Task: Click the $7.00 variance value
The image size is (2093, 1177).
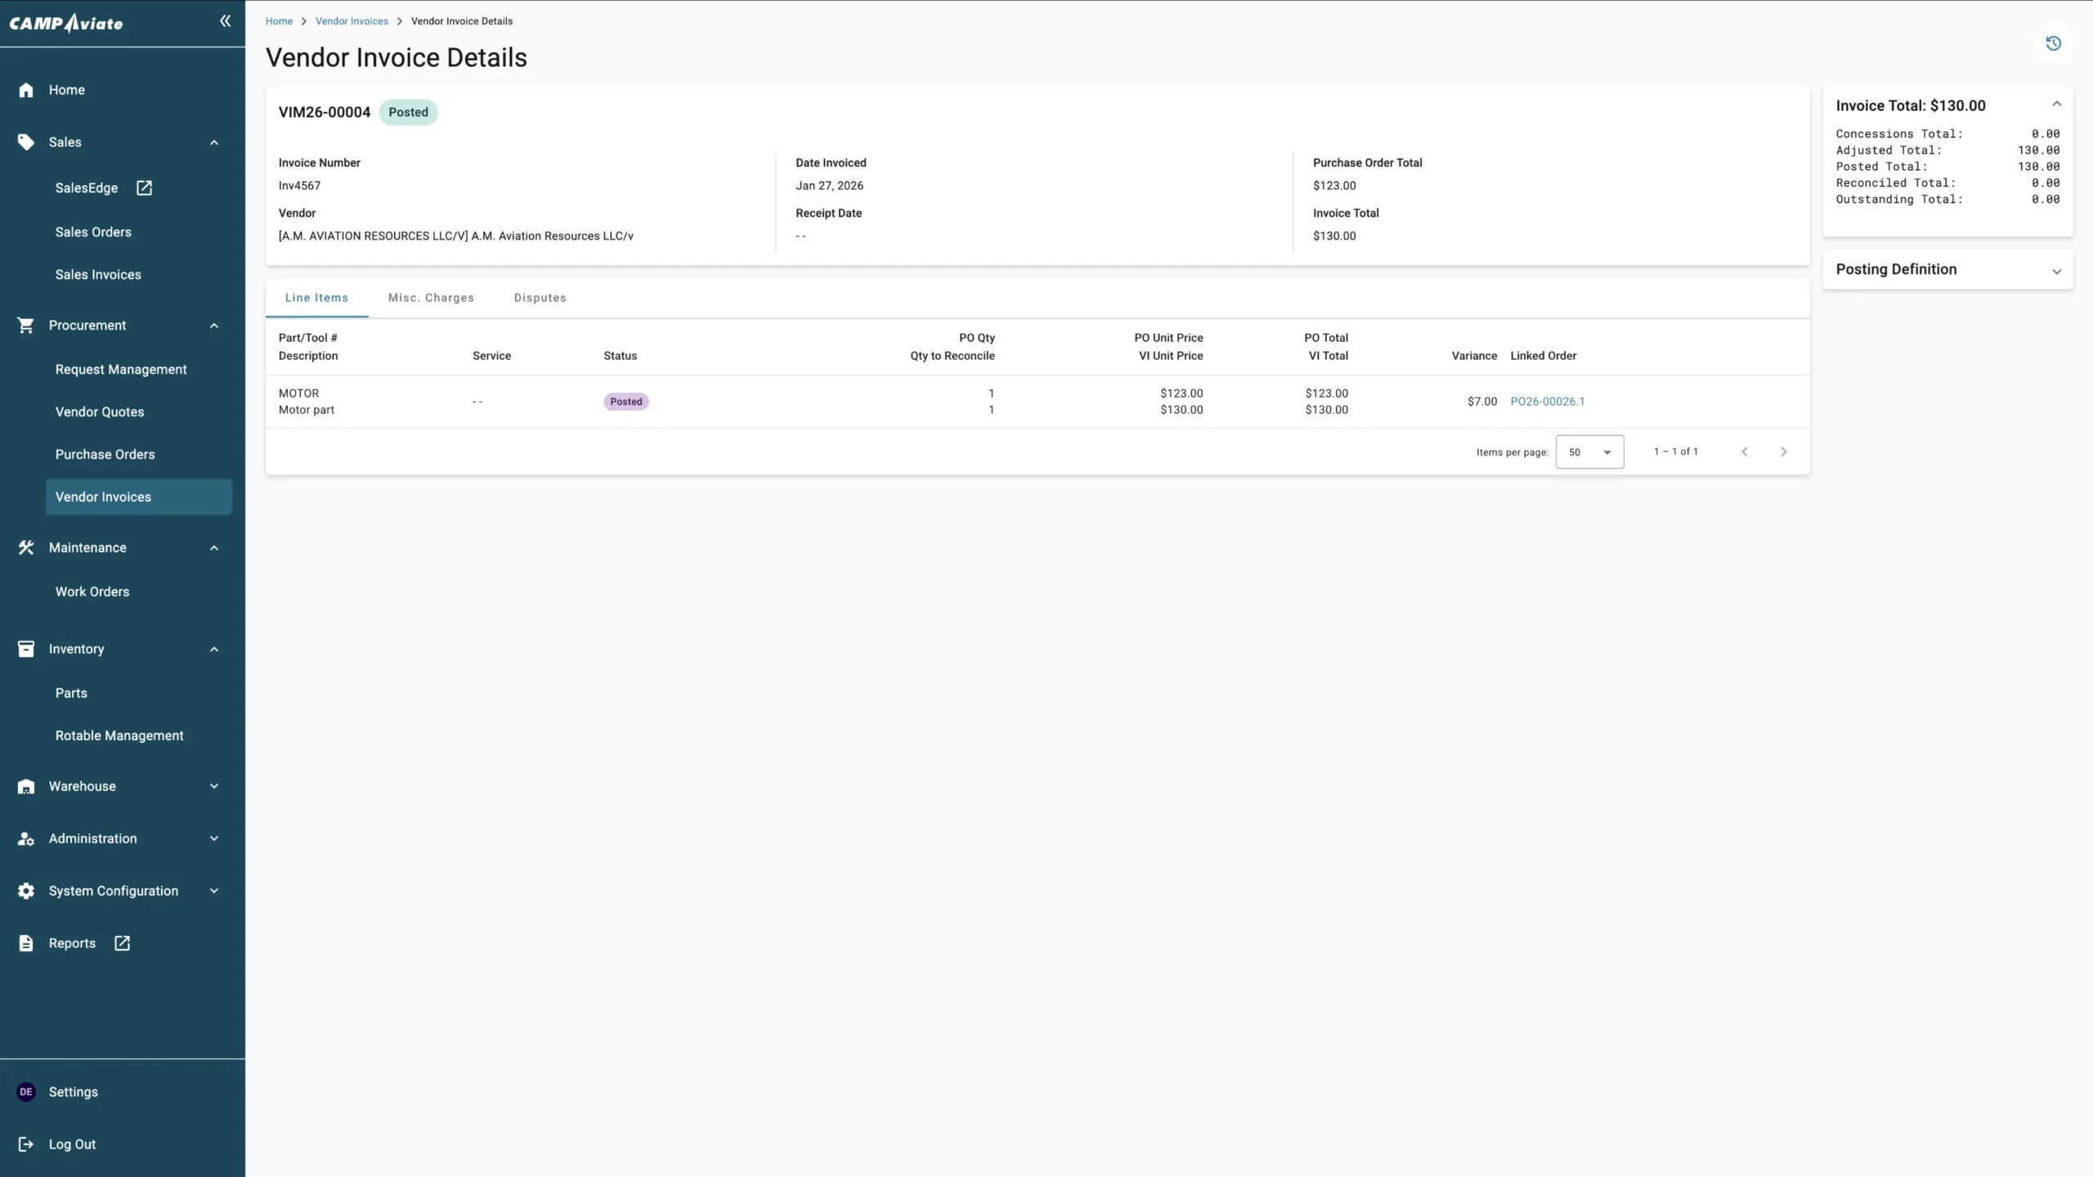Action: coord(1481,401)
